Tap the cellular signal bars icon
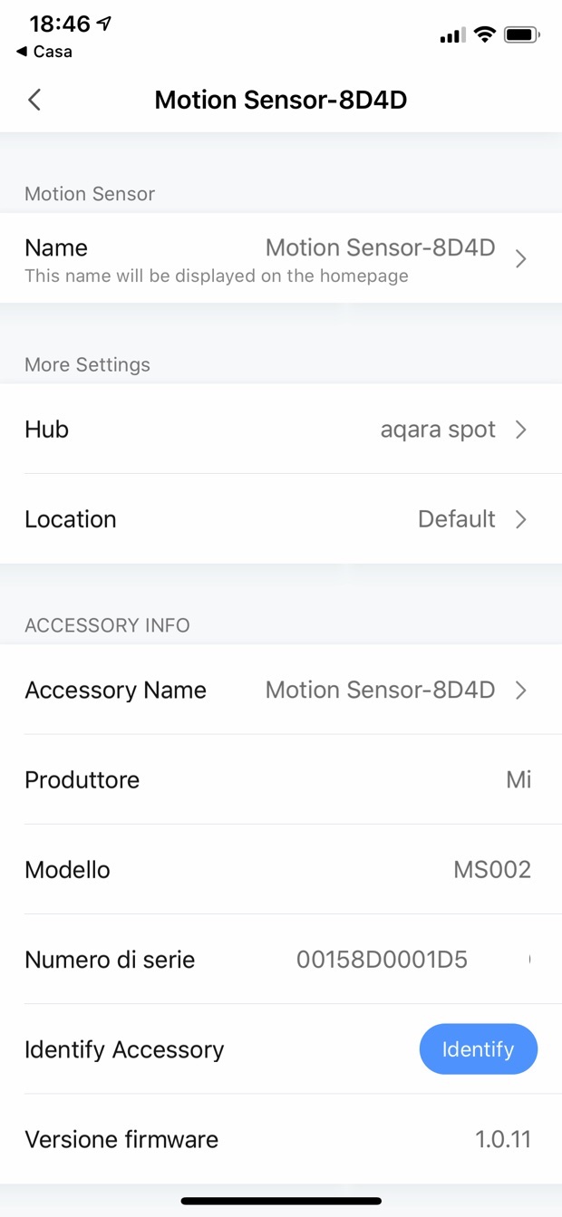Viewport: 562px width, 1217px height. tap(451, 35)
